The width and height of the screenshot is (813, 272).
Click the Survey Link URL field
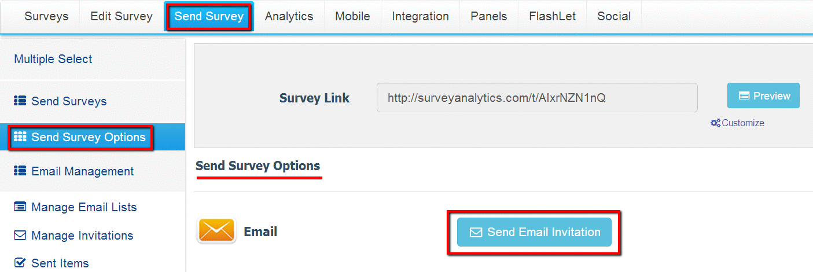tap(537, 98)
